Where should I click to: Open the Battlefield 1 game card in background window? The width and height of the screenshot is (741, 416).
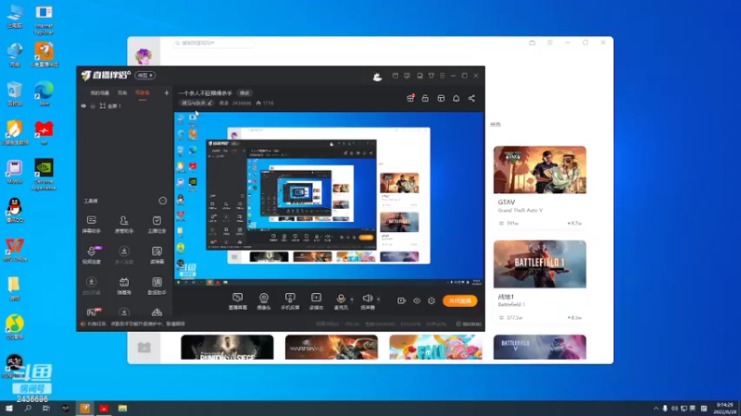pyautogui.click(x=540, y=281)
